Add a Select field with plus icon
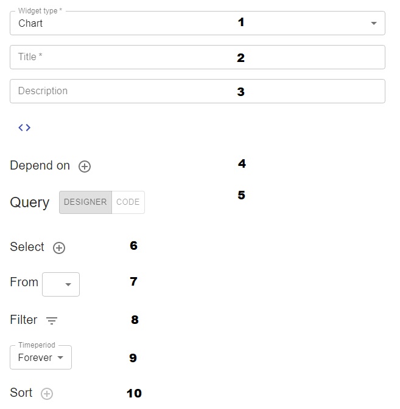 click(59, 248)
